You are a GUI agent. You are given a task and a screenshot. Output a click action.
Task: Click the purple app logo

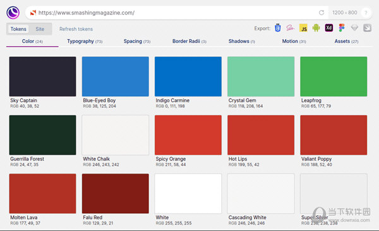(x=13, y=13)
